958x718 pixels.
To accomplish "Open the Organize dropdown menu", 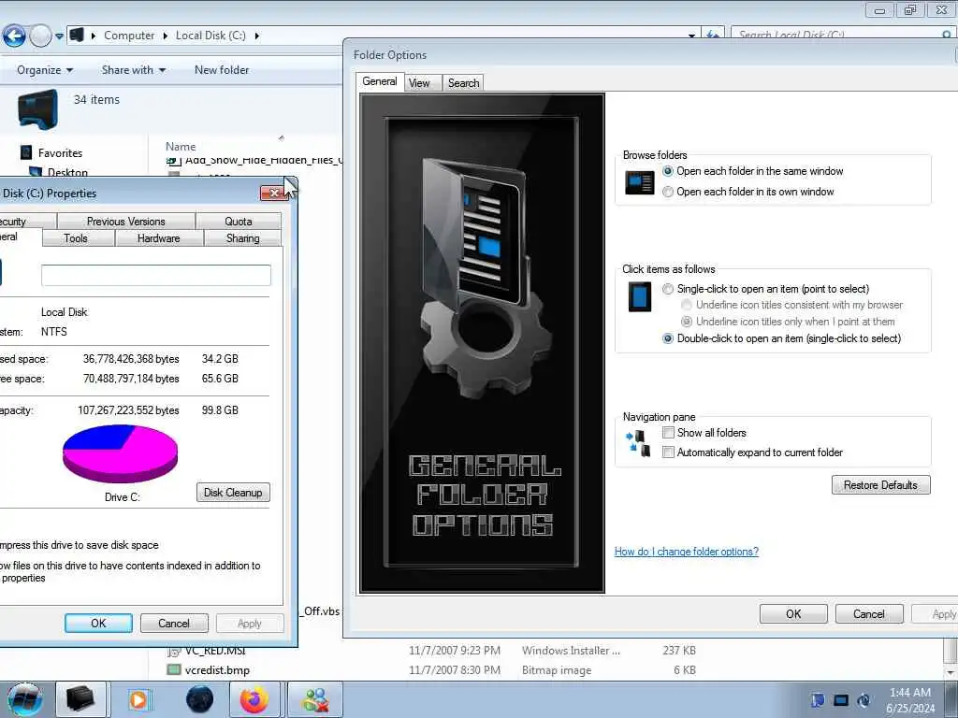I will [x=45, y=70].
